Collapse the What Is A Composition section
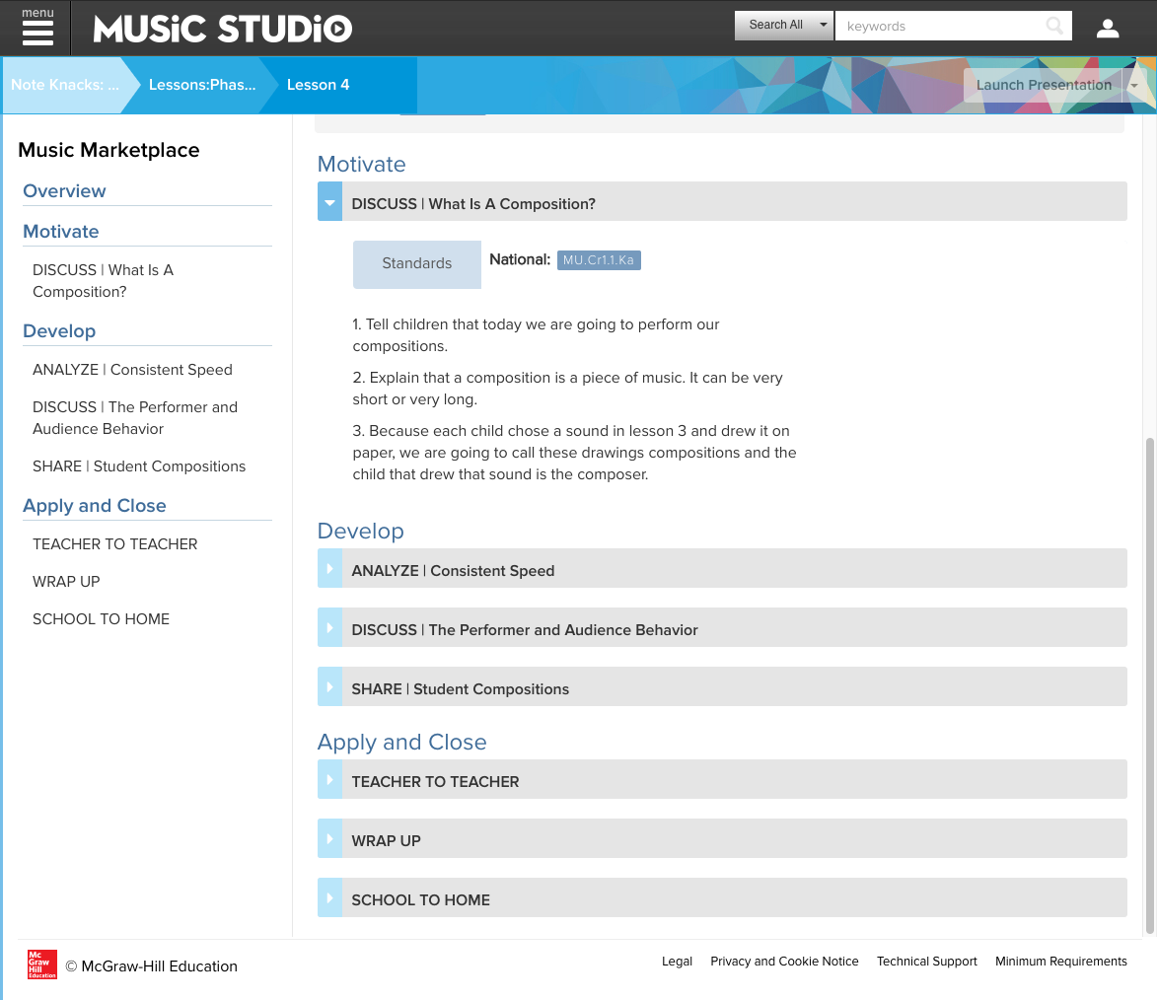Screen dimensions: 1157x1000 pos(329,202)
